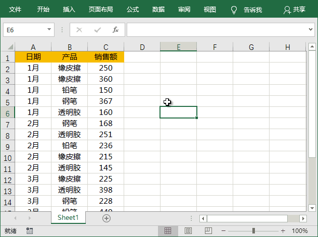
Task: Expand the Name Box dropdown arrow
Action: (x=49, y=29)
